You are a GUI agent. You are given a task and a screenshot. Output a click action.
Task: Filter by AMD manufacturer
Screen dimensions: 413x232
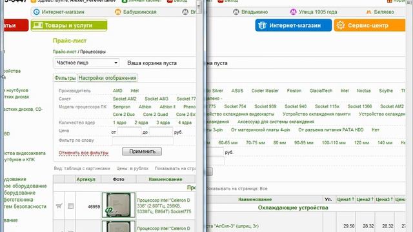pyautogui.click(x=117, y=91)
